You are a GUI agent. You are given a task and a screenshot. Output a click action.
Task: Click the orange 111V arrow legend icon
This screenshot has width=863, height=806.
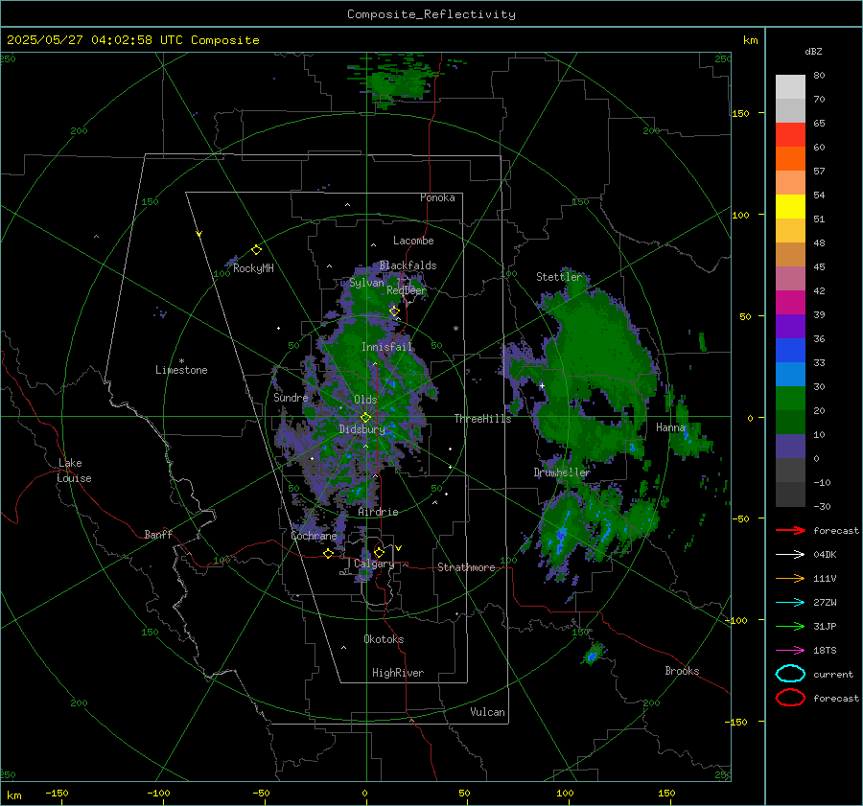point(790,578)
